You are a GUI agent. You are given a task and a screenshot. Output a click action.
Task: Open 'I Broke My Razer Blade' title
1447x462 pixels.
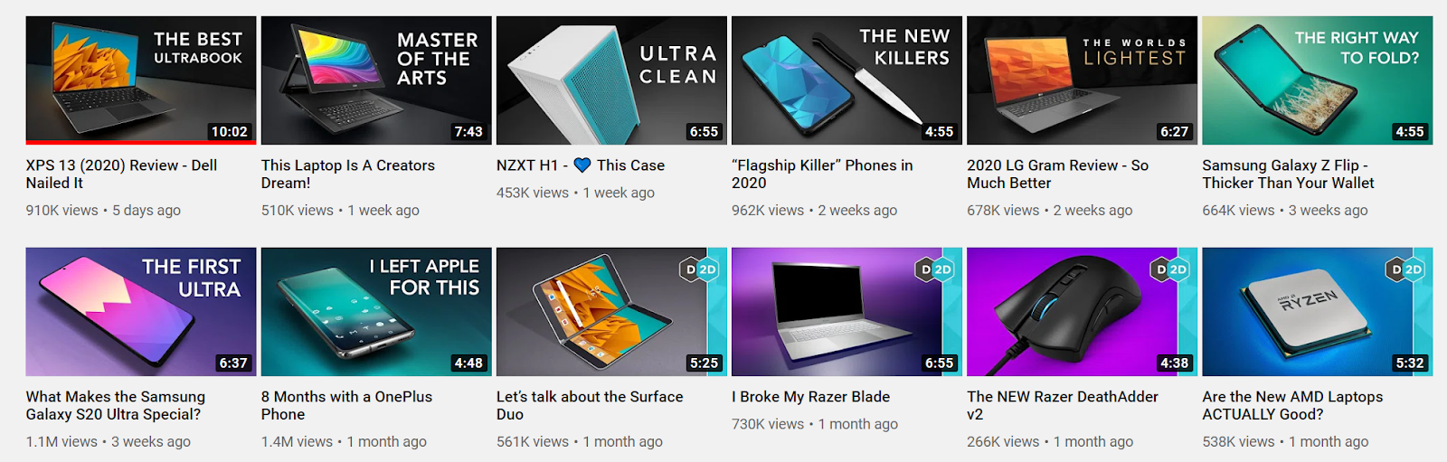click(810, 397)
